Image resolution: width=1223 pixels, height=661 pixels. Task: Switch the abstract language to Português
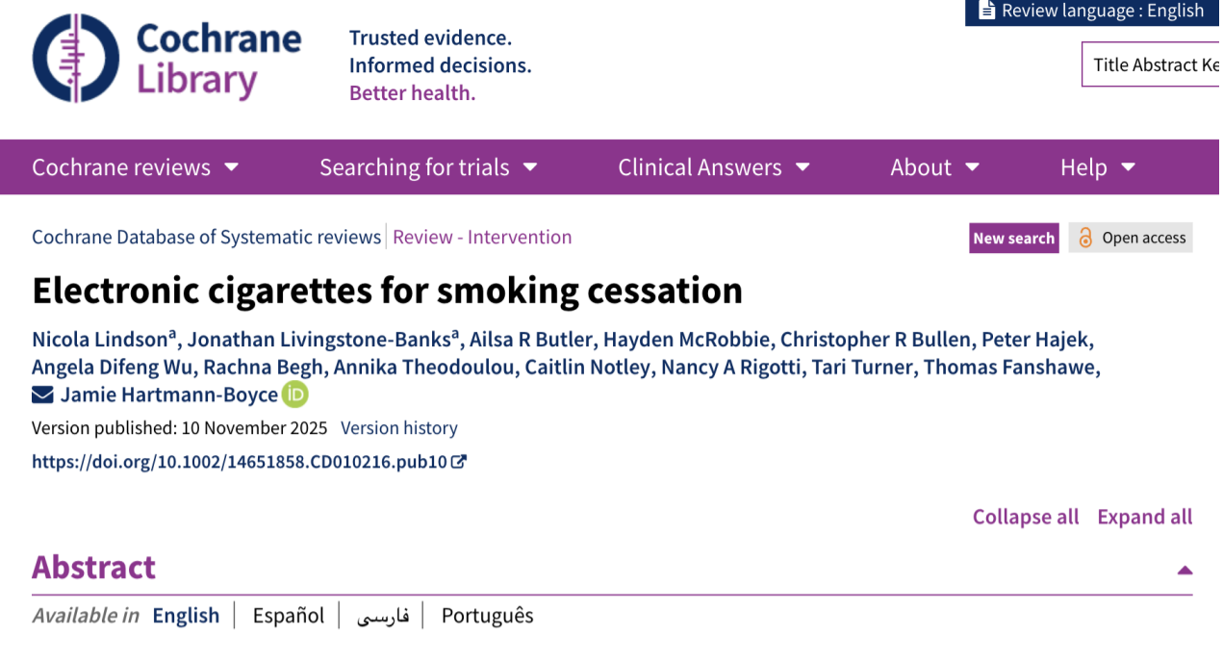pos(487,616)
